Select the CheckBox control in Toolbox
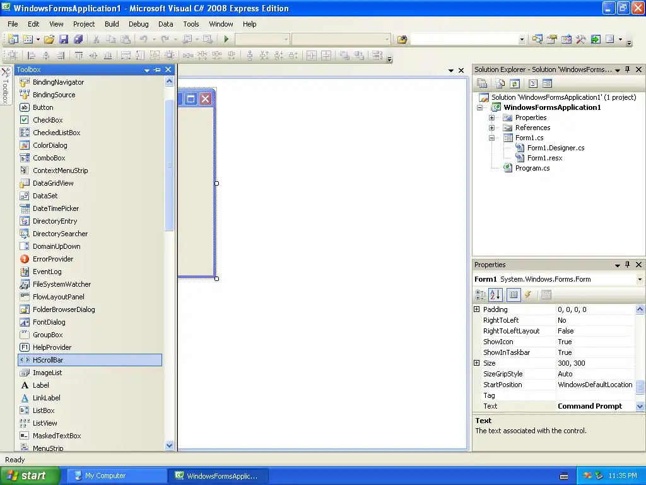646x485 pixels. pos(90,120)
